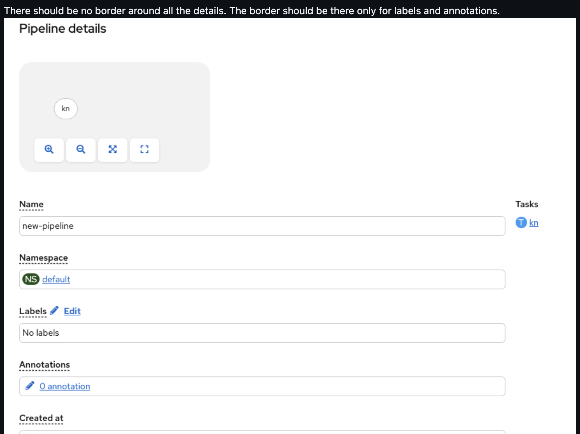Image resolution: width=580 pixels, height=434 pixels.
Task: Click the fit to screen icon
Action: [113, 150]
